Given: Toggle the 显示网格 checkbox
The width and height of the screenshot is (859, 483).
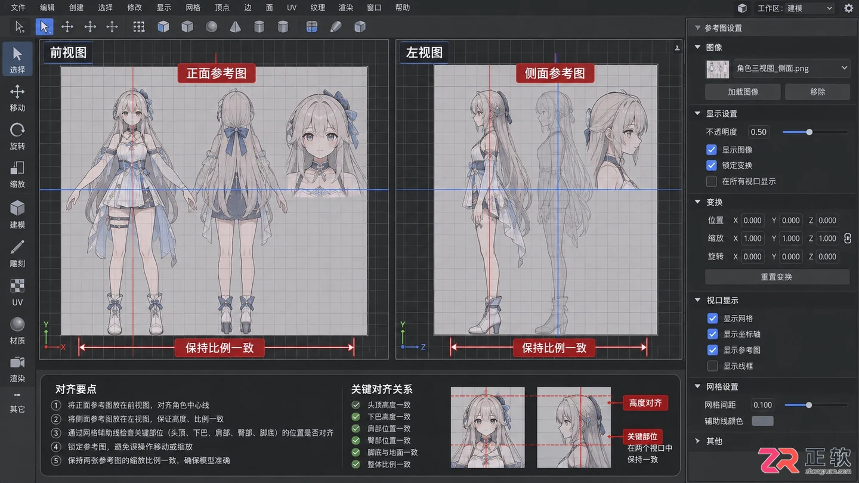Looking at the screenshot, I should tap(712, 318).
